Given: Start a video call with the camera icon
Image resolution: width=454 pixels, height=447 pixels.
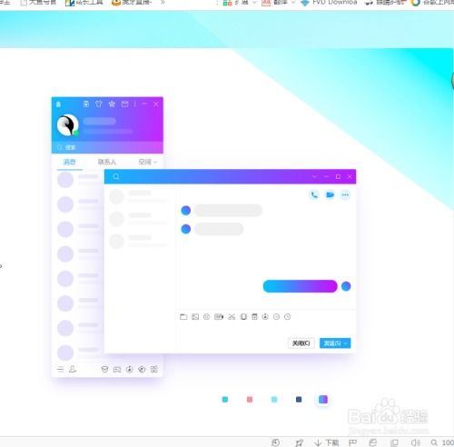Looking at the screenshot, I should tap(330, 194).
